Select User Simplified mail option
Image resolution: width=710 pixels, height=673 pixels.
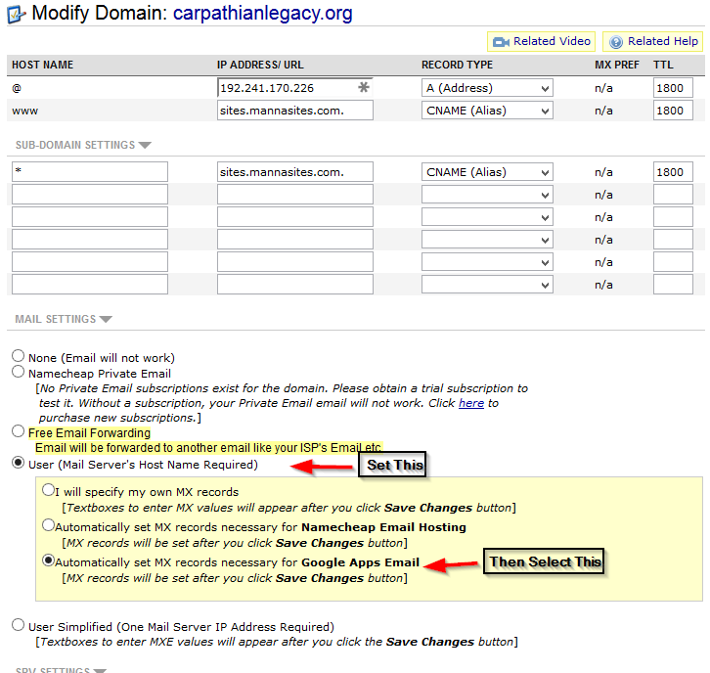[19, 625]
